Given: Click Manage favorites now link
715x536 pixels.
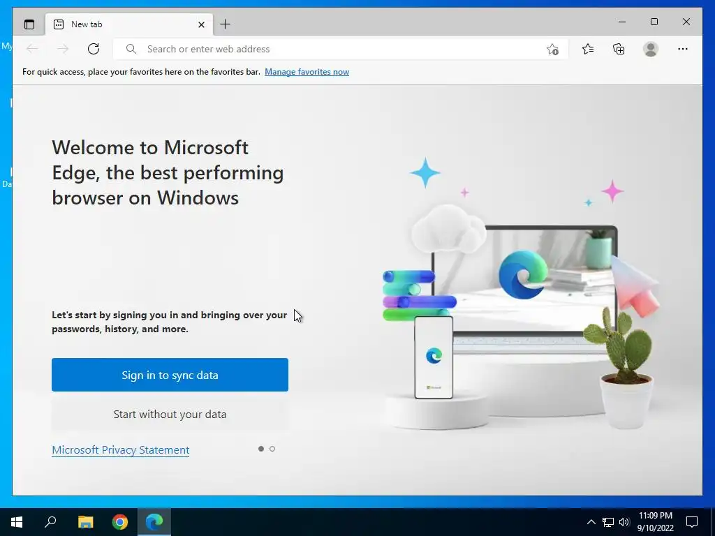Looking at the screenshot, I should (307, 72).
